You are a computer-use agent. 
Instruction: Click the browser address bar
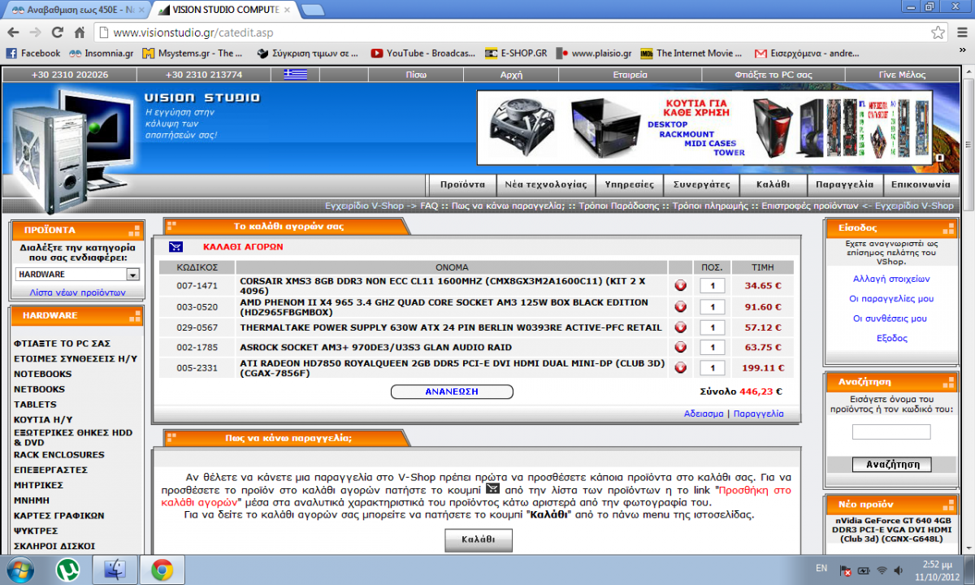(x=520, y=32)
